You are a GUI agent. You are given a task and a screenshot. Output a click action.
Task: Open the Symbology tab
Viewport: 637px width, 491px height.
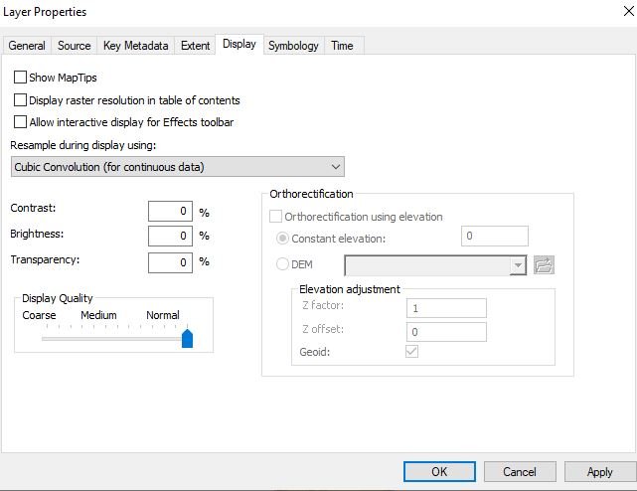[293, 46]
